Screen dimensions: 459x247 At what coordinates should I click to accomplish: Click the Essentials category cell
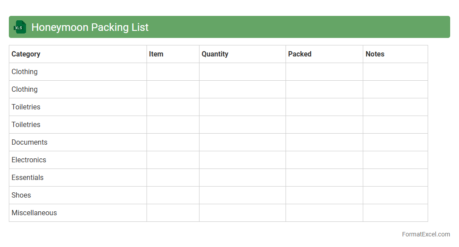point(27,177)
